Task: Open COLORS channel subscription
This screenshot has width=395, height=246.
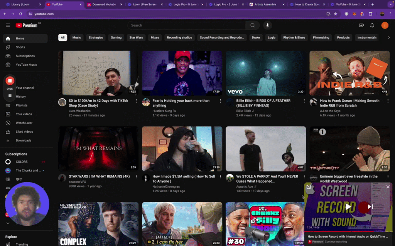Action: [25, 162]
